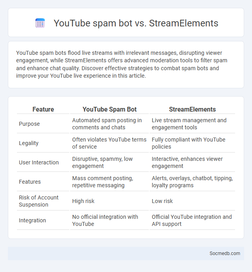
Task: Select the 'User Interaction' row label
Action: tap(39, 162)
